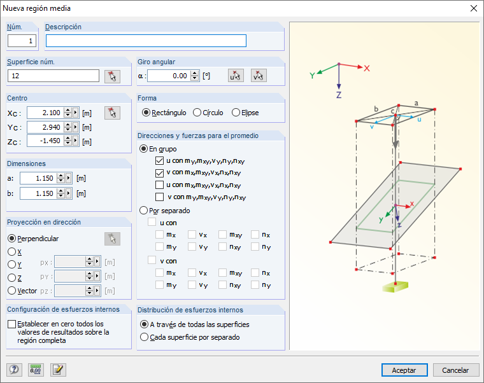Select Cada superficie por separado
484x383 pixels.
(190, 337)
